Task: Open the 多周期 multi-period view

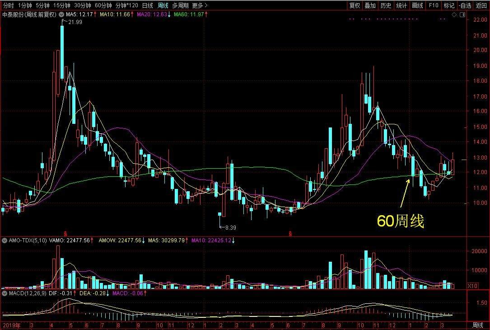Action: pos(180,5)
